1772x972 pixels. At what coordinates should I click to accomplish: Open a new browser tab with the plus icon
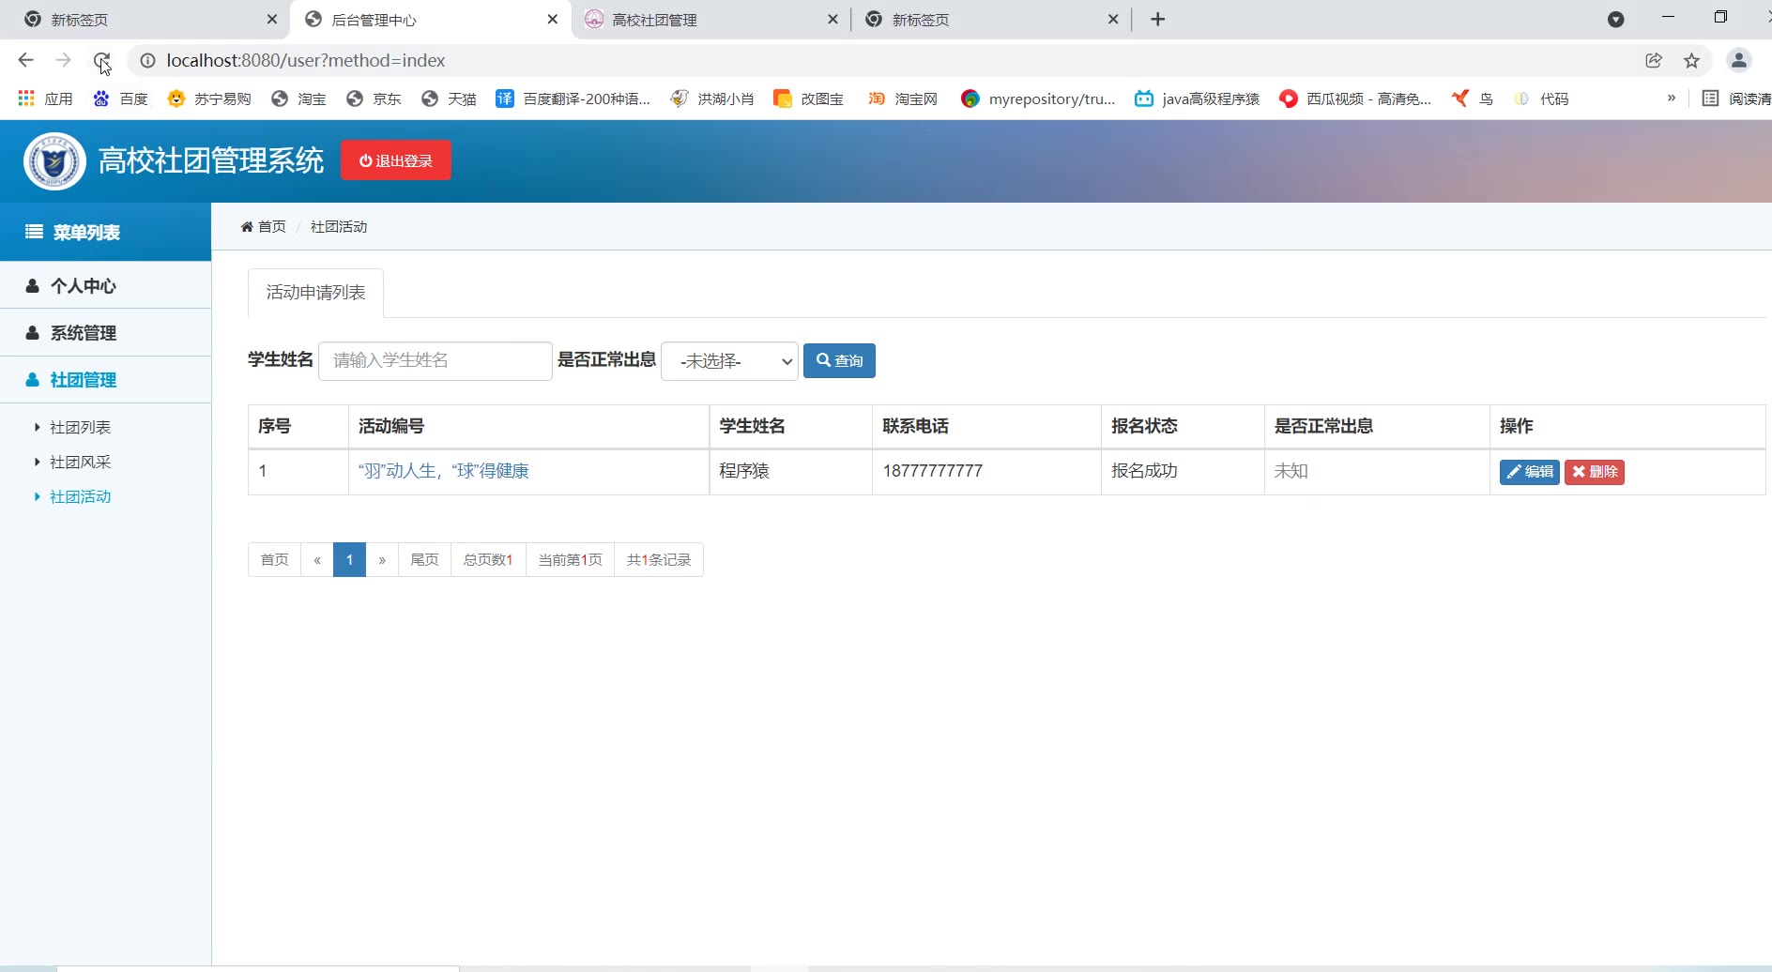[x=1157, y=20]
